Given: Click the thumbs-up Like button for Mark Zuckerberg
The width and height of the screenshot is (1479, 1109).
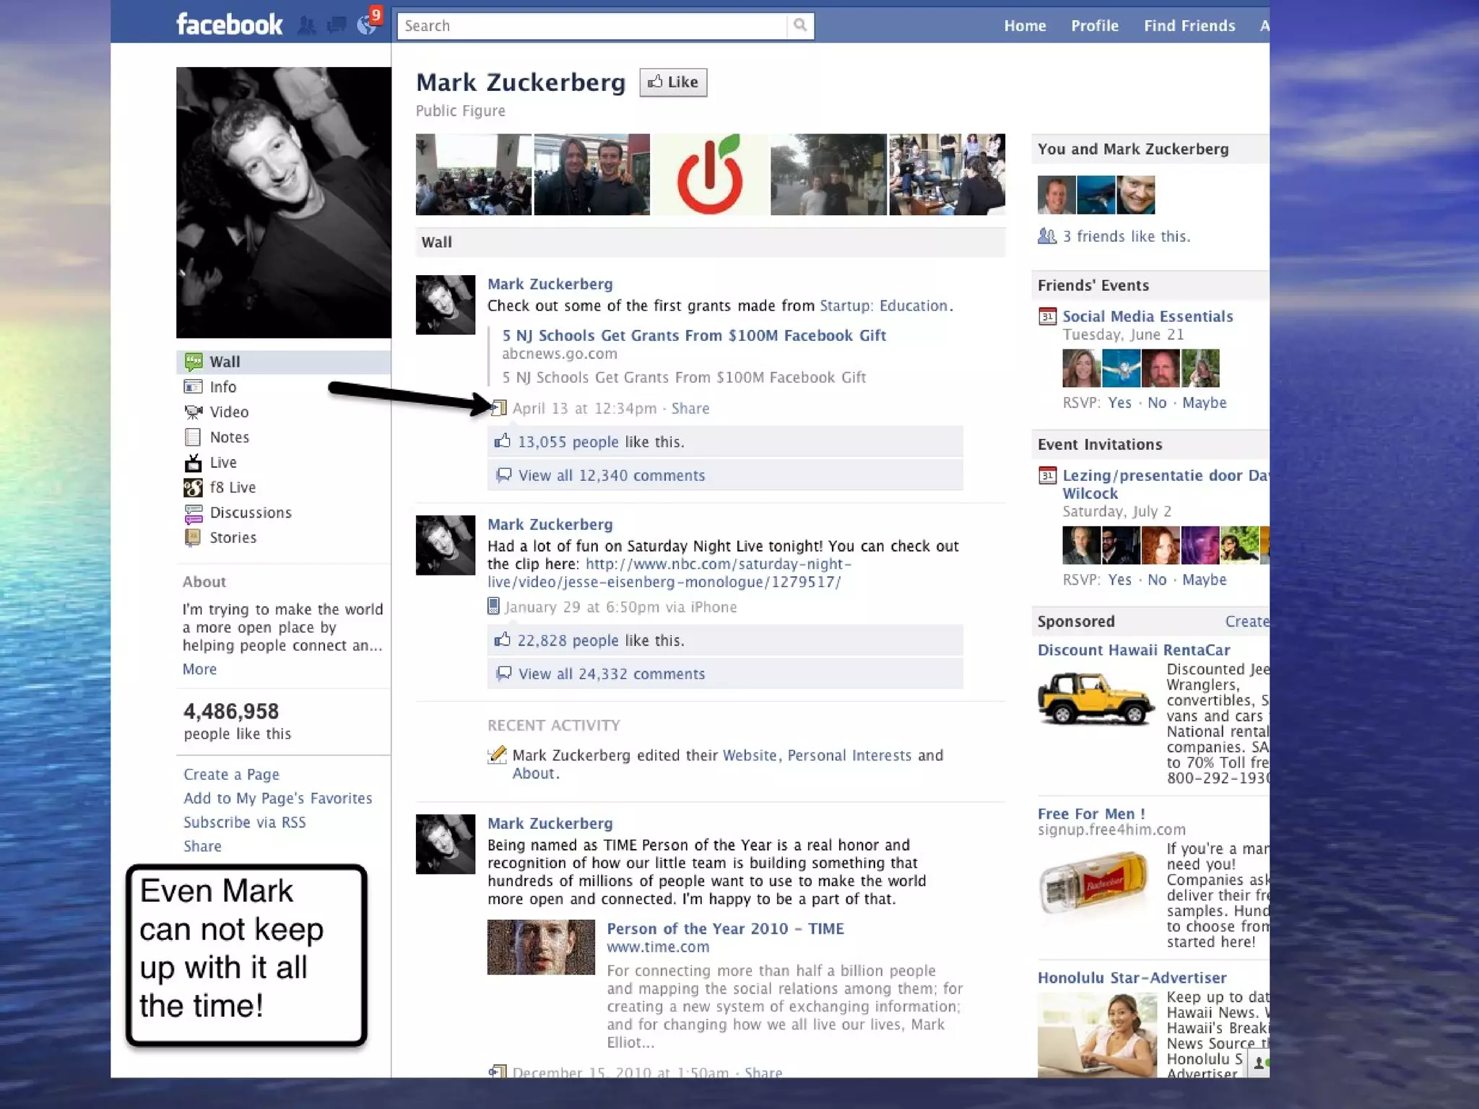Looking at the screenshot, I should click(673, 82).
